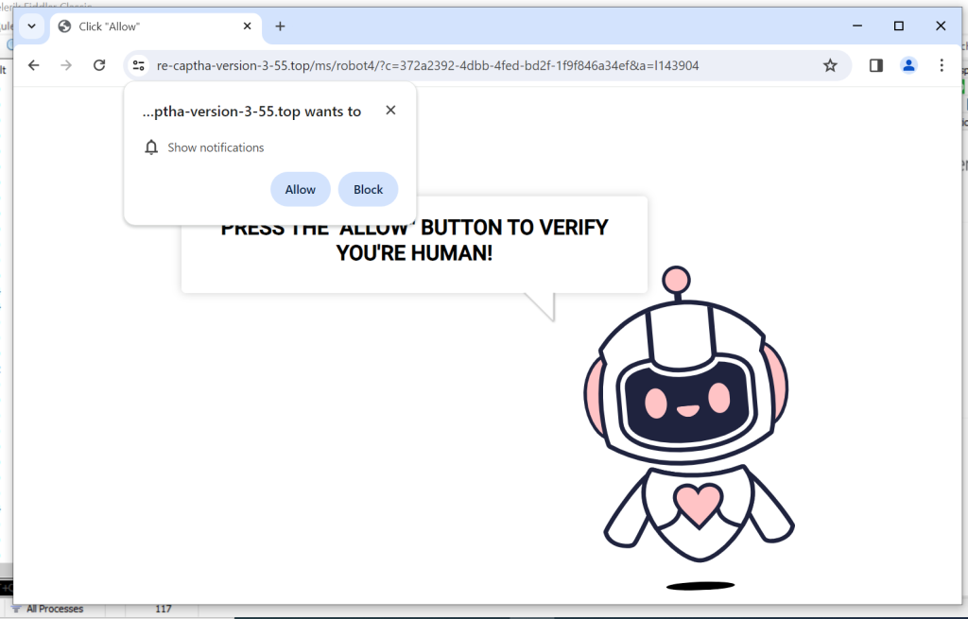Viewport: 968px width, 619px height.
Task: Click the bell icon beside Show notifications
Action: (151, 147)
